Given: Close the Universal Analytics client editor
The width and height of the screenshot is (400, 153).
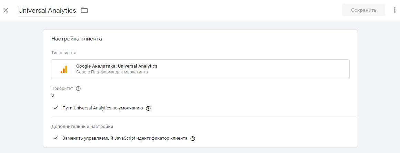Looking at the screenshot, I should (6, 10).
